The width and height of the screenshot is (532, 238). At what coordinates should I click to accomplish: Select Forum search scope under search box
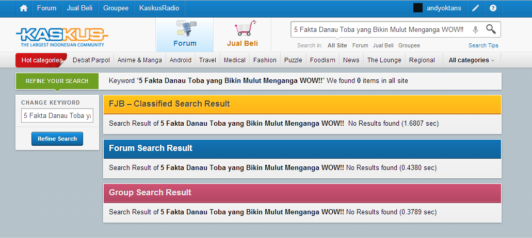[x=360, y=45]
